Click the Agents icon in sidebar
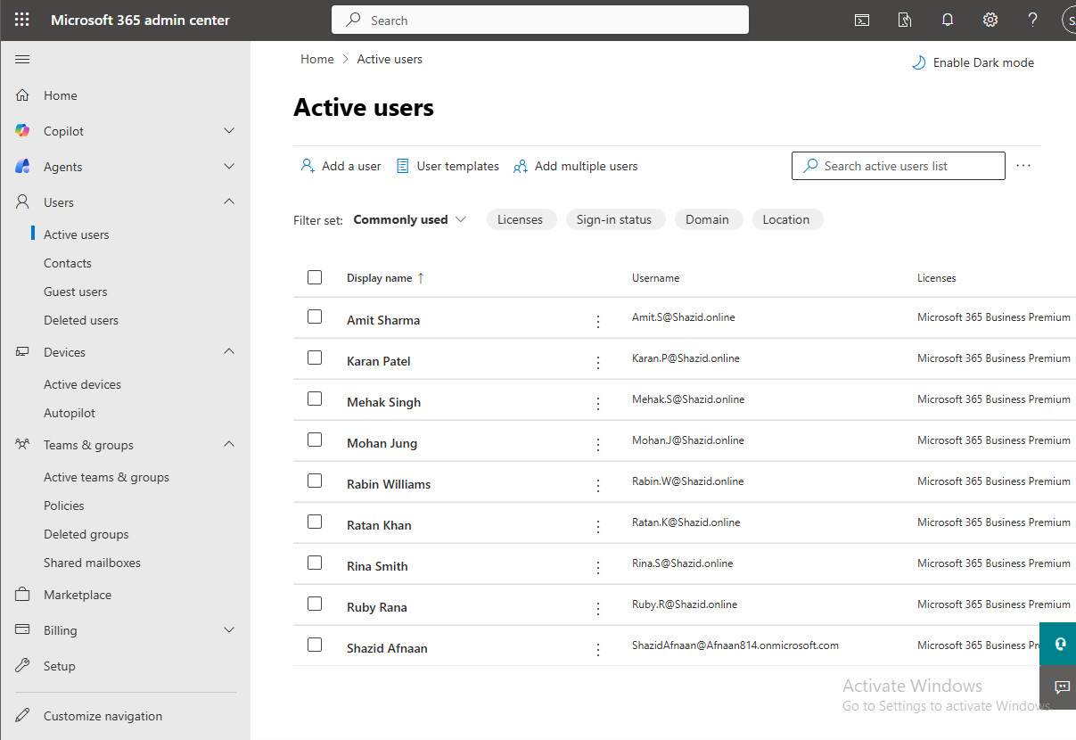Image resolution: width=1076 pixels, height=740 pixels. tap(23, 167)
